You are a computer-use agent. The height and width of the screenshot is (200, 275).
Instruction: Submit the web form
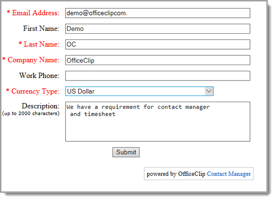126,152
